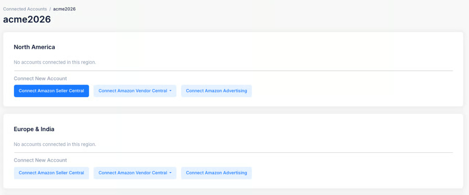Connect Amazon Advertising for Europe & India
Image resolution: width=469 pixels, height=195 pixels.
pos(216,173)
